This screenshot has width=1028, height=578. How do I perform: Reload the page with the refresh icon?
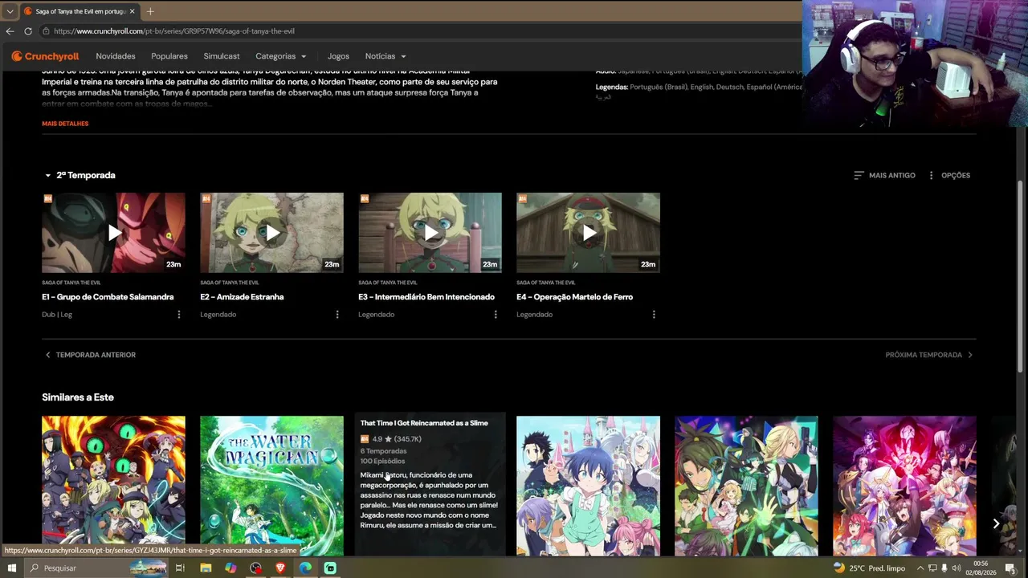[x=28, y=31]
